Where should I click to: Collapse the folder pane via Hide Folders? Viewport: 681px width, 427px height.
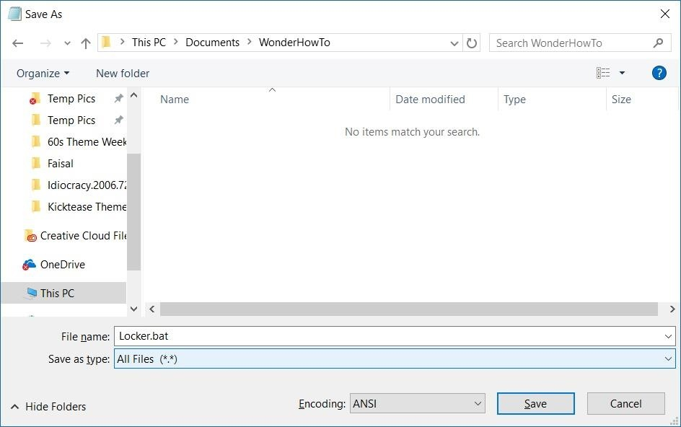coord(48,407)
